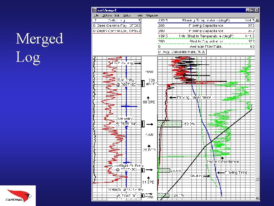The height and width of the screenshot is (206, 274).
Task: Select the Flowing Capacitance header starting at 200
Action: (x=206, y=26)
